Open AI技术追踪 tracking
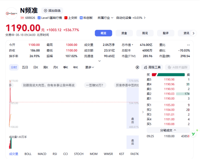 pyautogui.click(x=177, y=67)
